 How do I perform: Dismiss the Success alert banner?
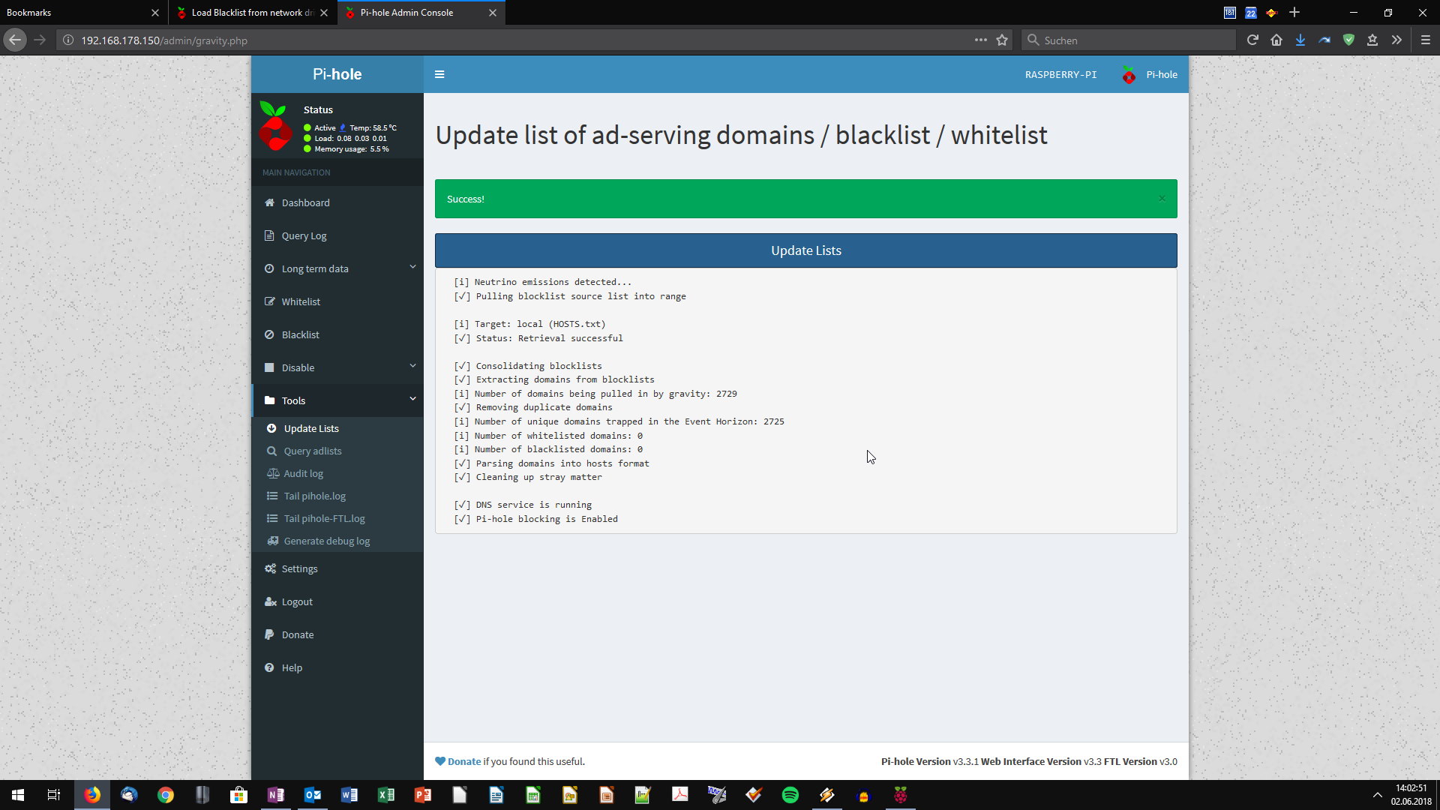pos(1162,199)
